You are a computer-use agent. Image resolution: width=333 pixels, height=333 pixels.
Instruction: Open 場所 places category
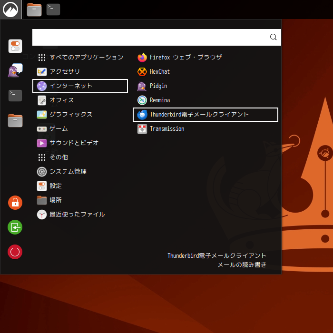tap(80, 200)
